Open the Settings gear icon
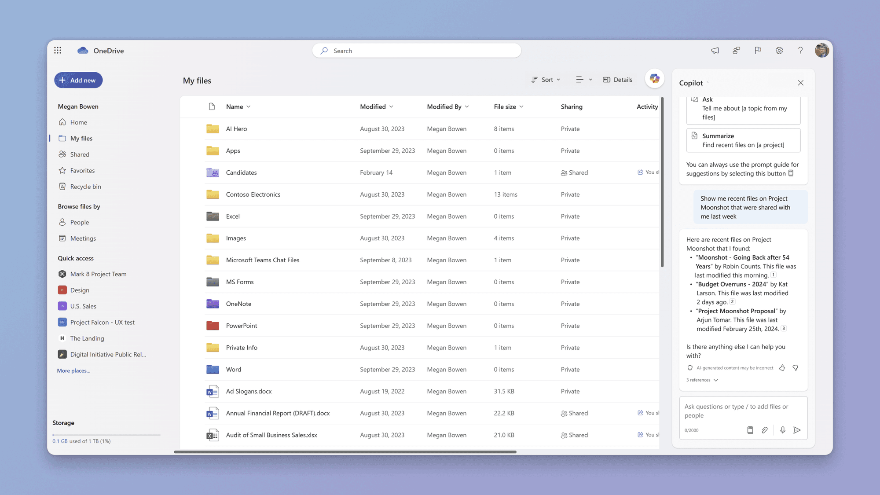 [779, 51]
